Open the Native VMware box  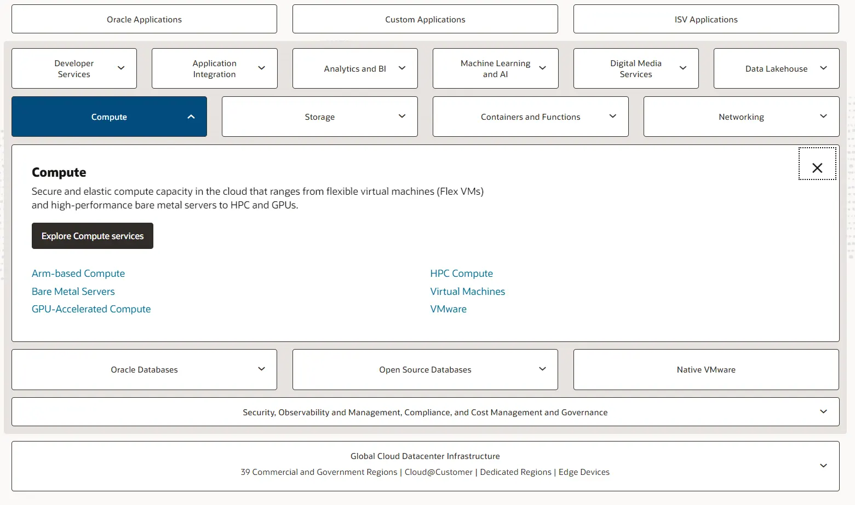click(706, 370)
